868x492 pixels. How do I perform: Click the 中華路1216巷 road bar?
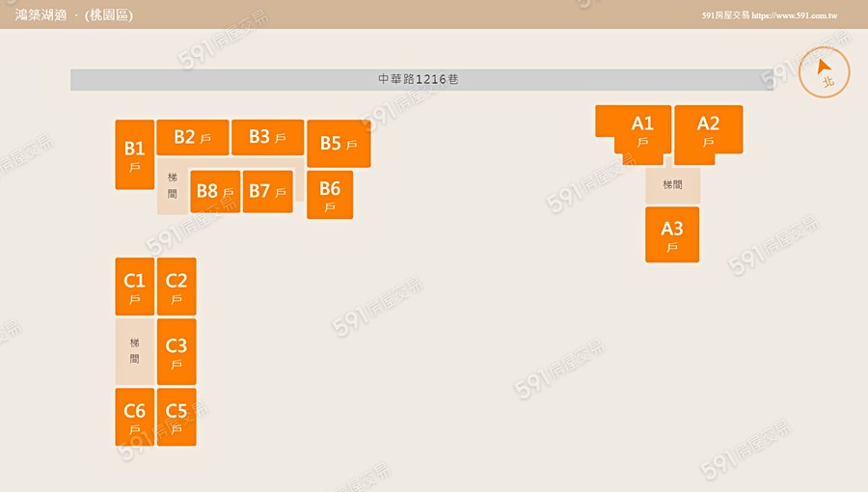420,79
